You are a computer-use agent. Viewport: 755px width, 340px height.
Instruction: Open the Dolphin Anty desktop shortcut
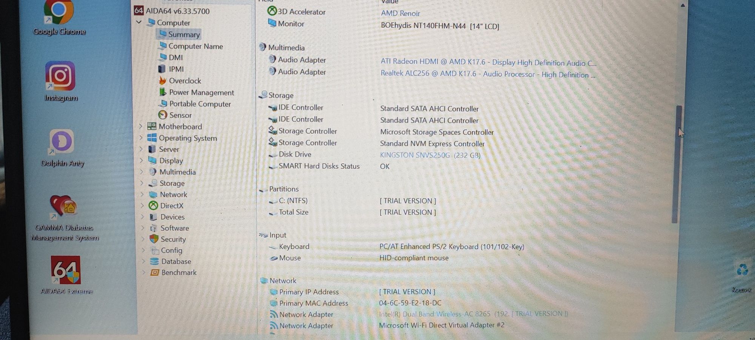coord(62,148)
